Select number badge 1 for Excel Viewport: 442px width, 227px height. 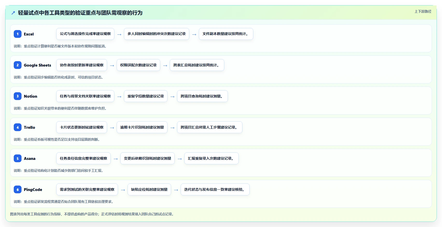(18, 34)
